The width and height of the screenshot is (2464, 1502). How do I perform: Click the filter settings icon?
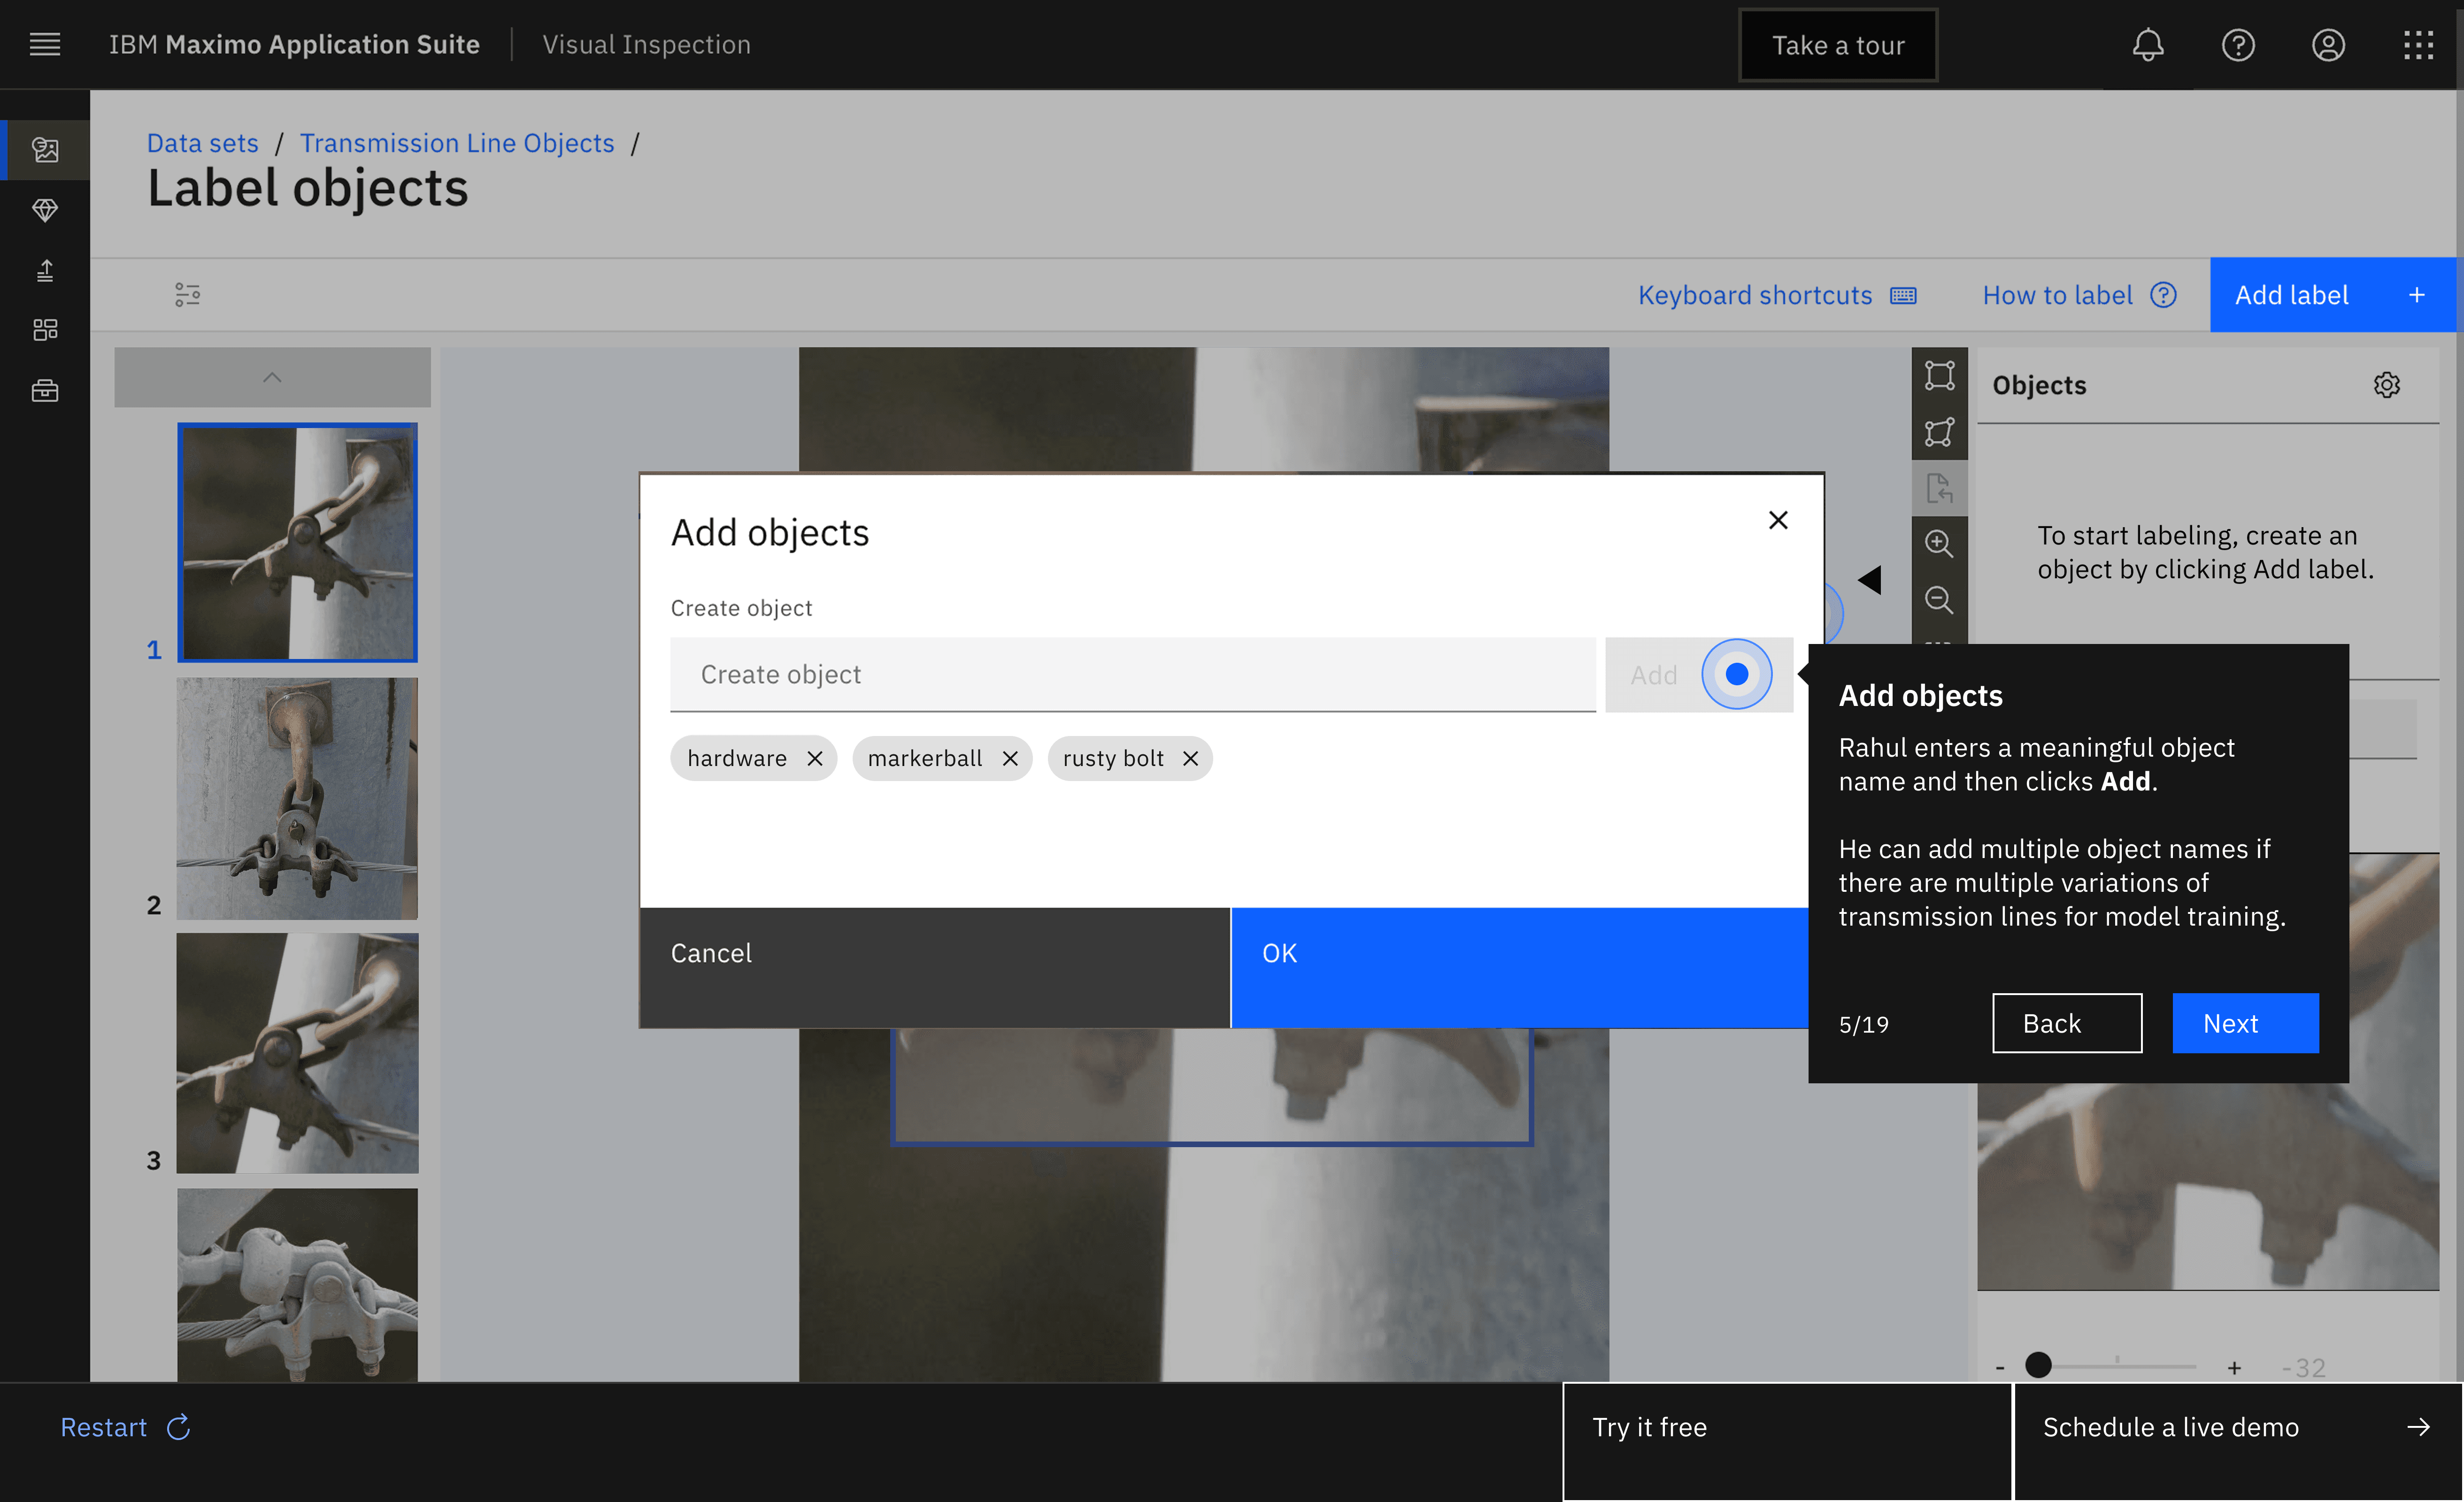point(187,294)
